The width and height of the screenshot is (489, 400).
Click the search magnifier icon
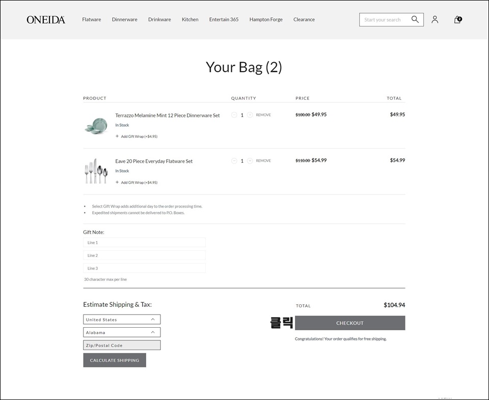click(415, 19)
